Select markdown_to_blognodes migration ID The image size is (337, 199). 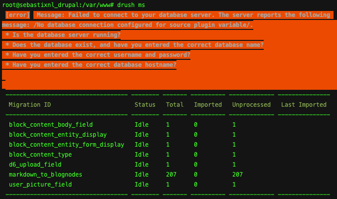click(45, 175)
